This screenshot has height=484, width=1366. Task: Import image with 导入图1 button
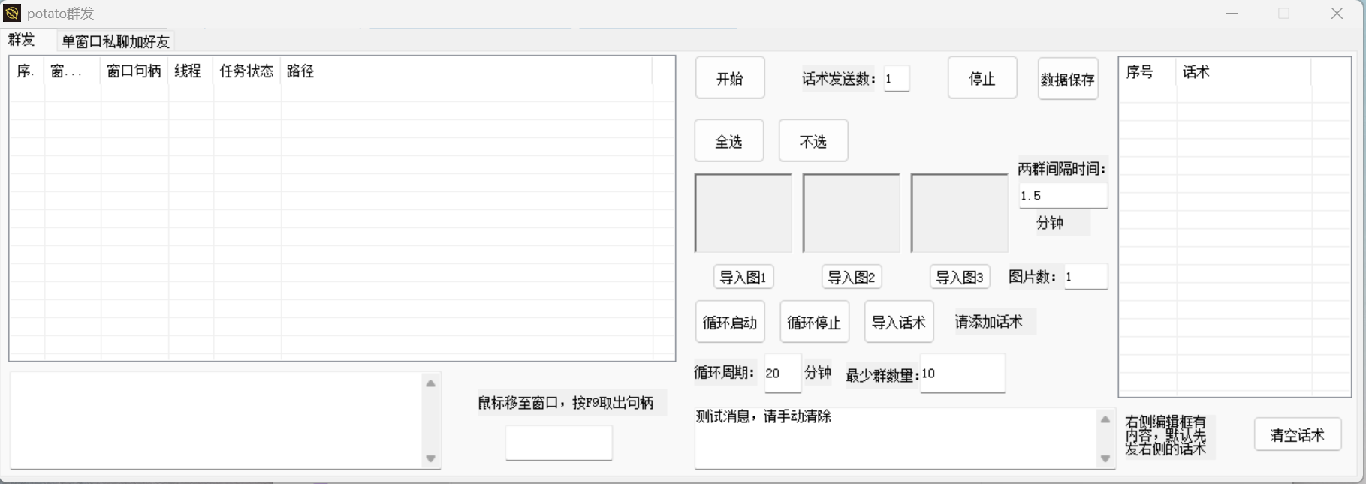(x=743, y=277)
